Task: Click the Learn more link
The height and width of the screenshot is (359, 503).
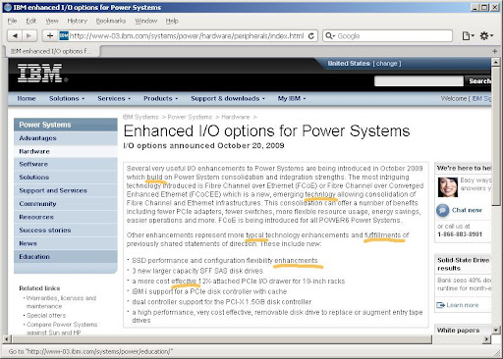Action: 463,305
